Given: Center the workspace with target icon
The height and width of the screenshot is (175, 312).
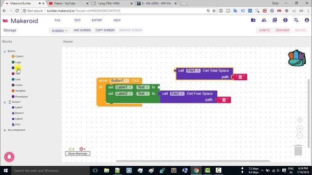Looking at the screenshot, I should coord(300,120).
